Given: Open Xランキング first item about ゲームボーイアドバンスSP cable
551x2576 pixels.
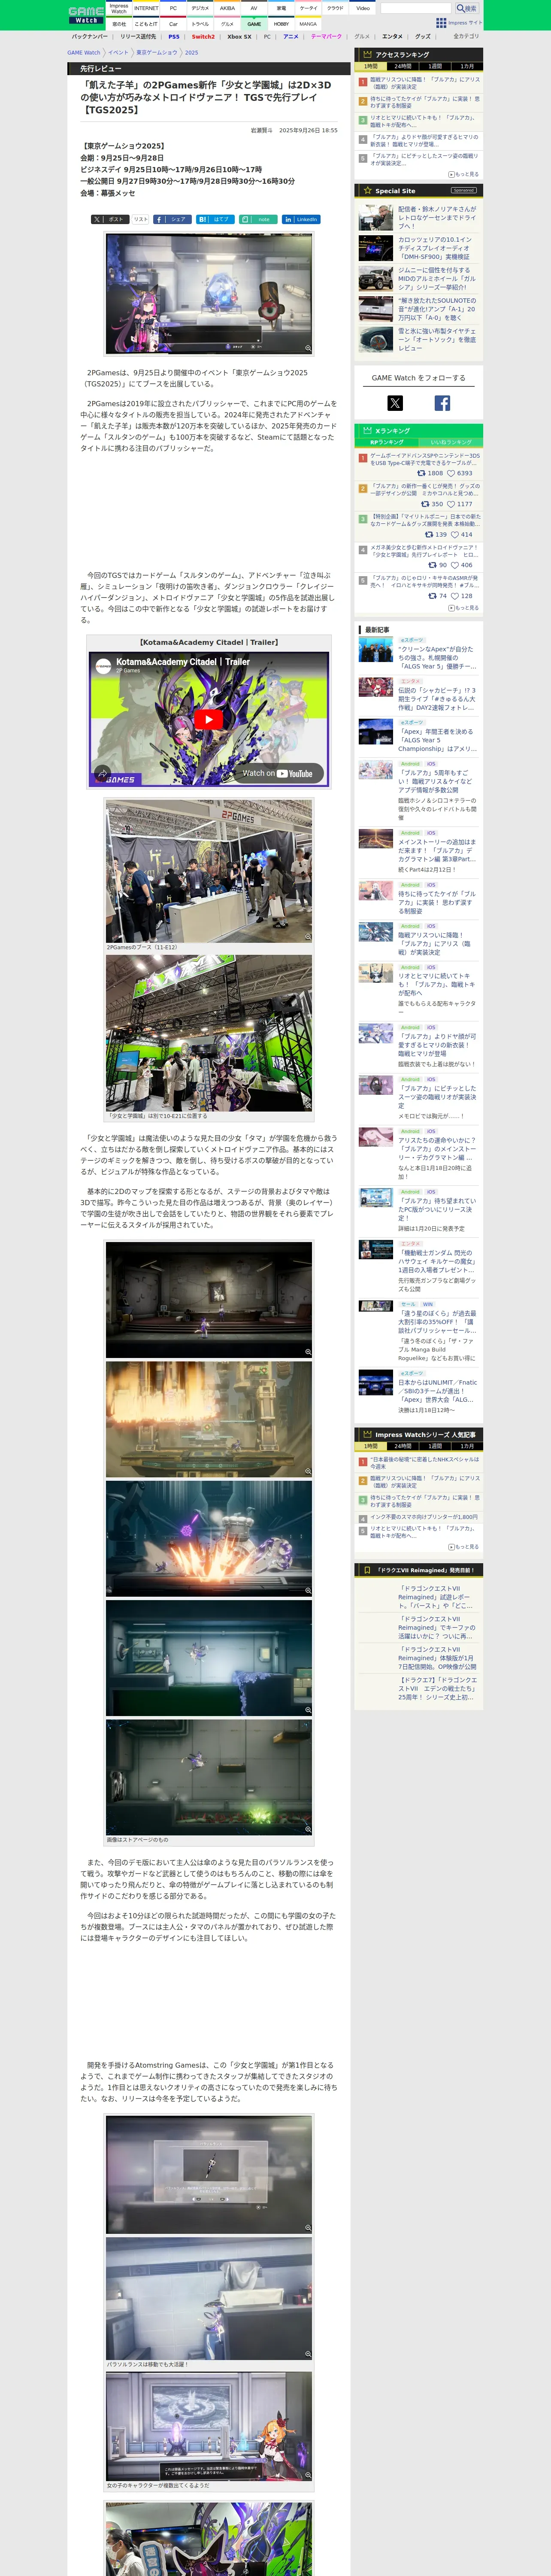Looking at the screenshot, I should (425, 459).
